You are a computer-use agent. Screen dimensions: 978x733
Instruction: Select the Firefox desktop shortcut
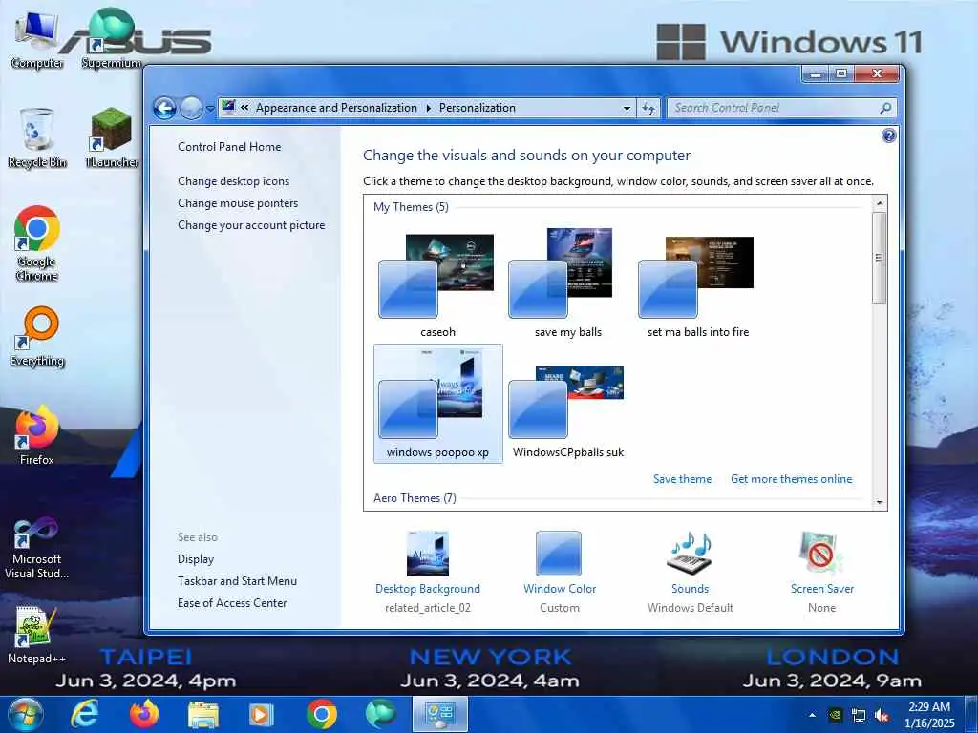pos(37,436)
